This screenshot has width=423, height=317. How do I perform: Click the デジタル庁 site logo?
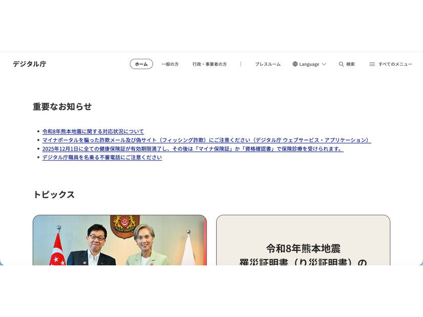(x=29, y=64)
